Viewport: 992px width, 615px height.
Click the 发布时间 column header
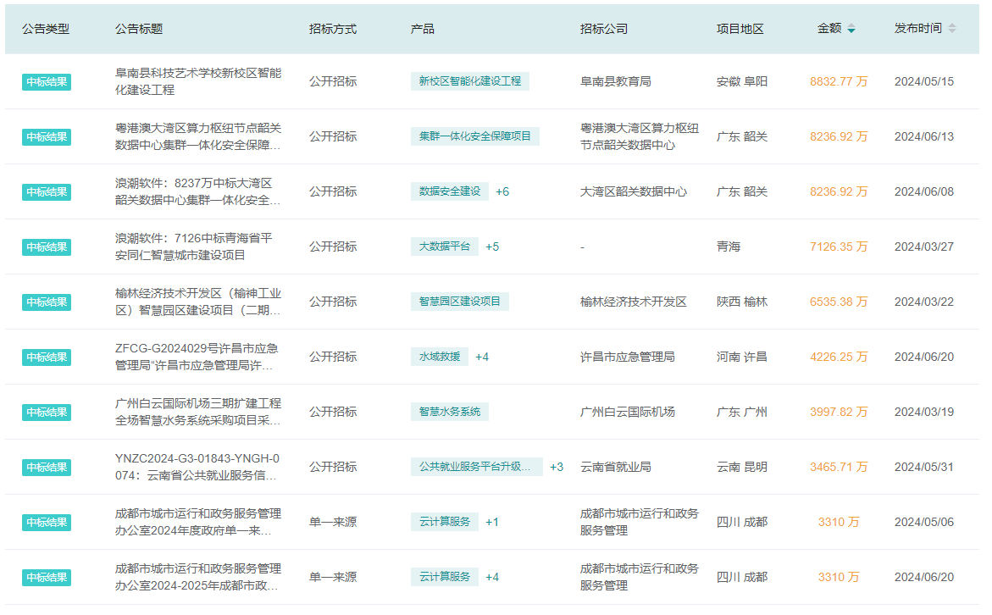coord(917,28)
